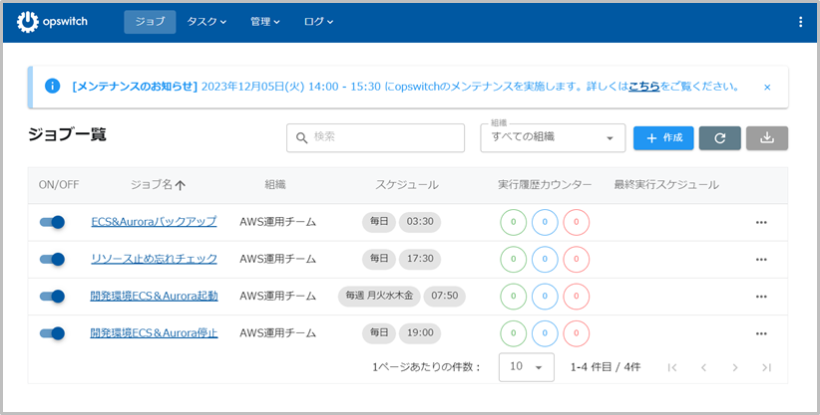Open the 組織 filter dropdown

tap(552, 138)
